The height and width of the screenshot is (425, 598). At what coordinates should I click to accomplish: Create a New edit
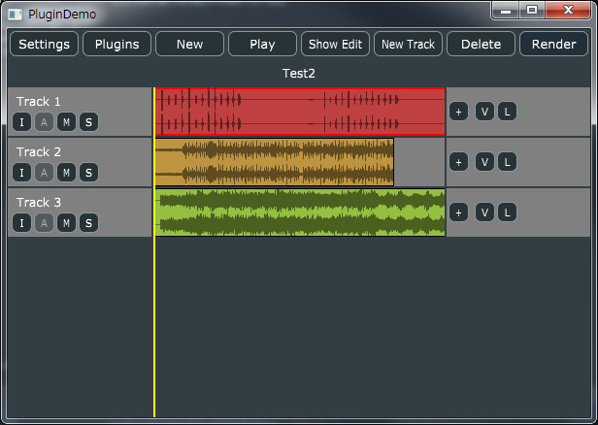(189, 45)
